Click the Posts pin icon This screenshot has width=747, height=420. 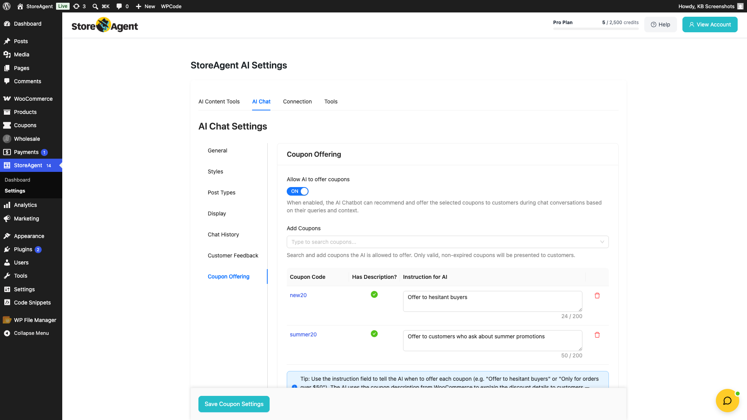[x=7, y=41]
